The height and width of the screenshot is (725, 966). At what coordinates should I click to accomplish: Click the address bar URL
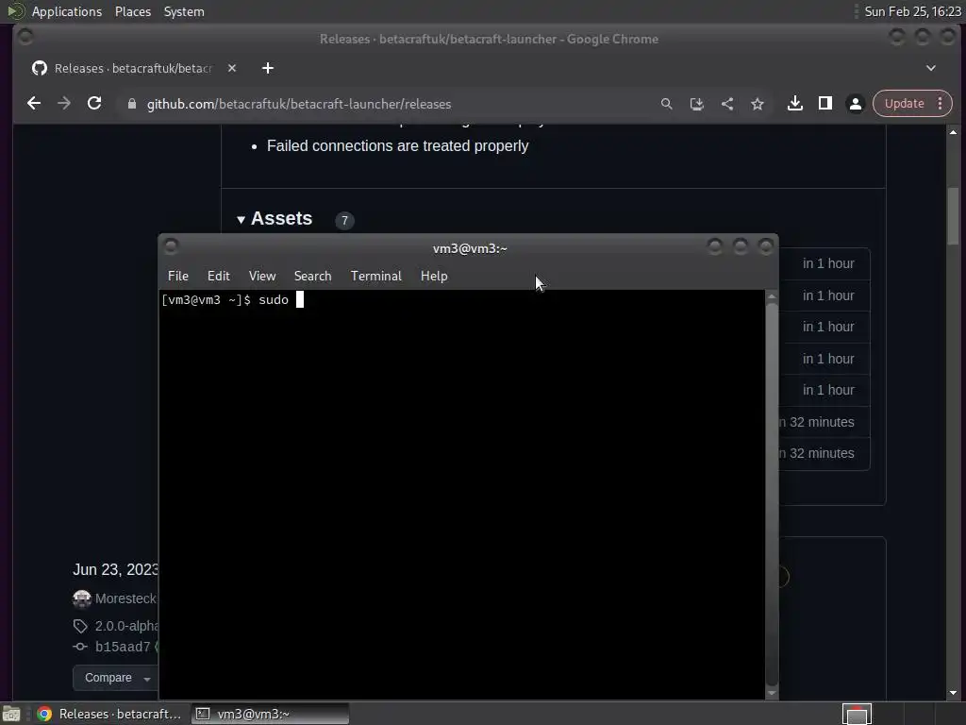pyautogui.click(x=299, y=104)
